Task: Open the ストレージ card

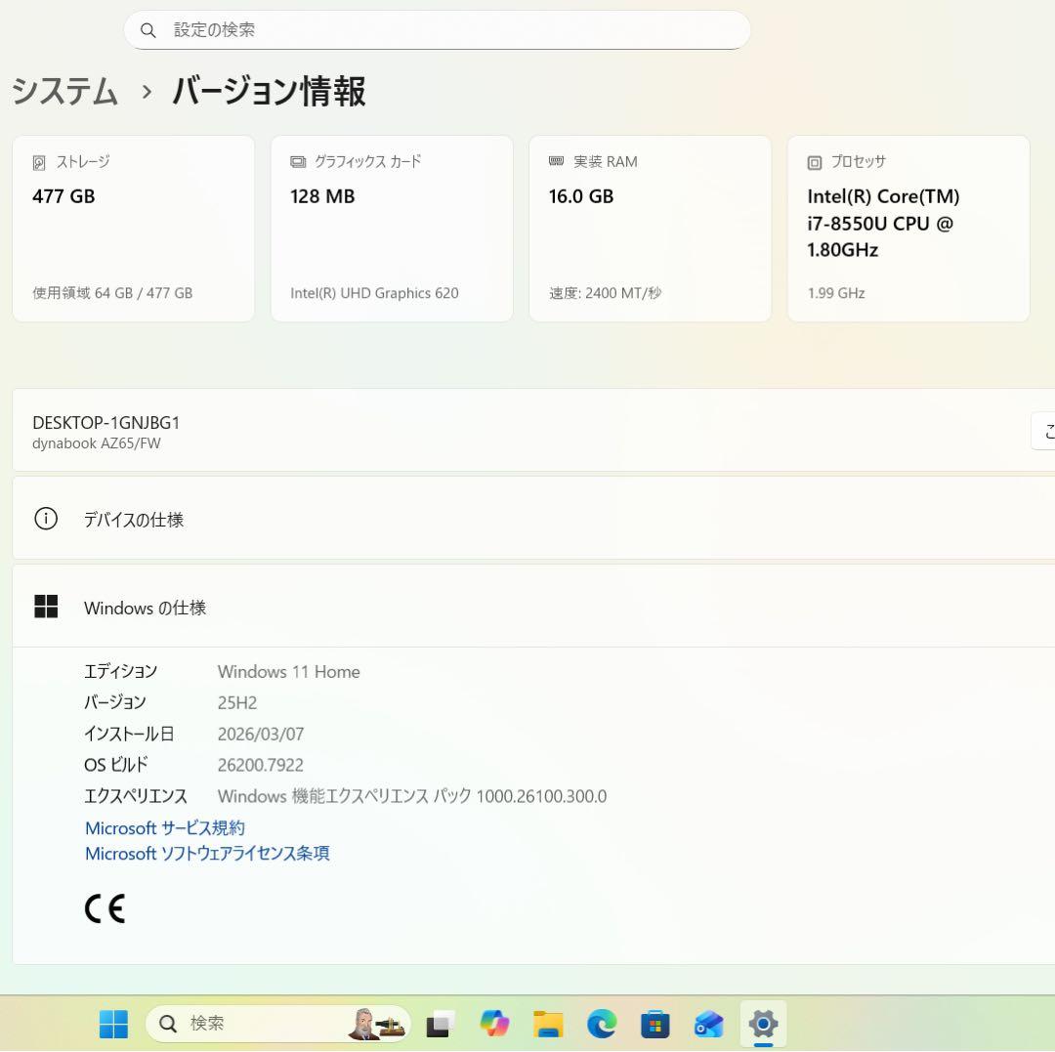Action: [x=133, y=229]
